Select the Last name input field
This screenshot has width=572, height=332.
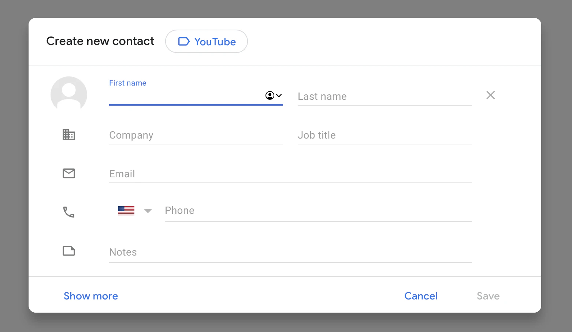(384, 97)
